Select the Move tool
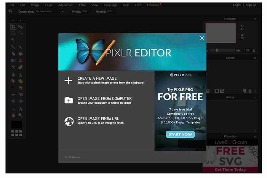Viewport: 267px width, 178px height. [20, 27]
